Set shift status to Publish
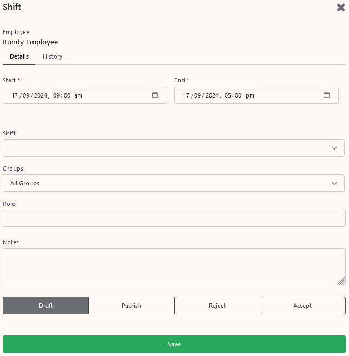 (x=131, y=306)
